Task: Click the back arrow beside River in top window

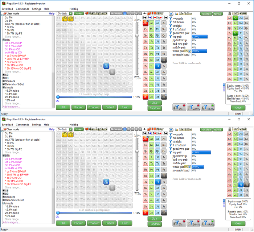Action: coord(145,13)
